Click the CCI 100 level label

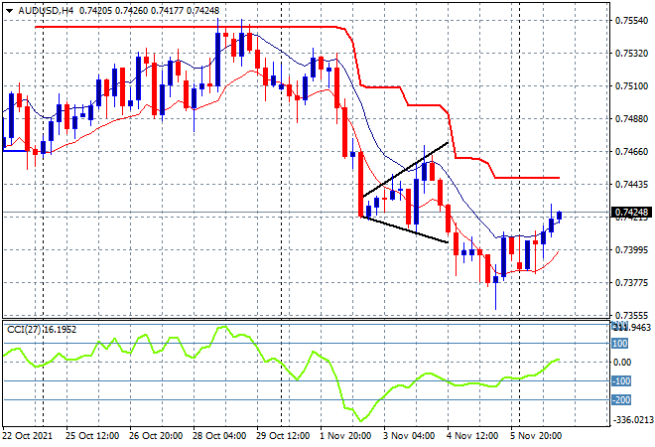pyautogui.click(x=620, y=344)
